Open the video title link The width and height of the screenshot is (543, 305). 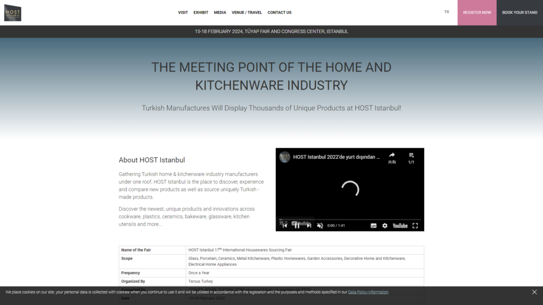tap(336, 157)
